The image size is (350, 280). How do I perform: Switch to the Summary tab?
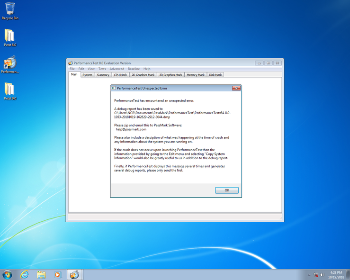(103, 75)
